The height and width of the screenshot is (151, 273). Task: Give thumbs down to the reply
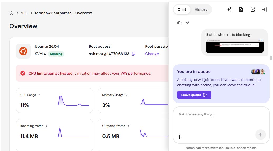coord(187,23)
